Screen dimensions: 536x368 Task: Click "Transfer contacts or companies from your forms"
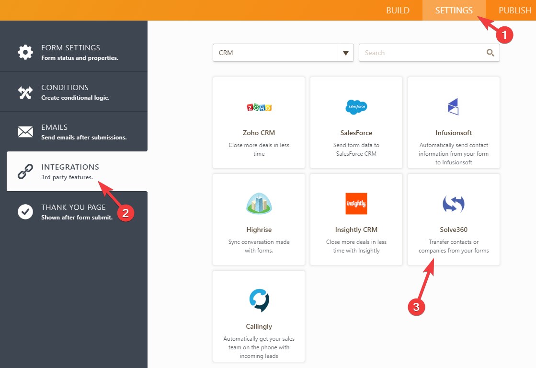click(x=454, y=246)
